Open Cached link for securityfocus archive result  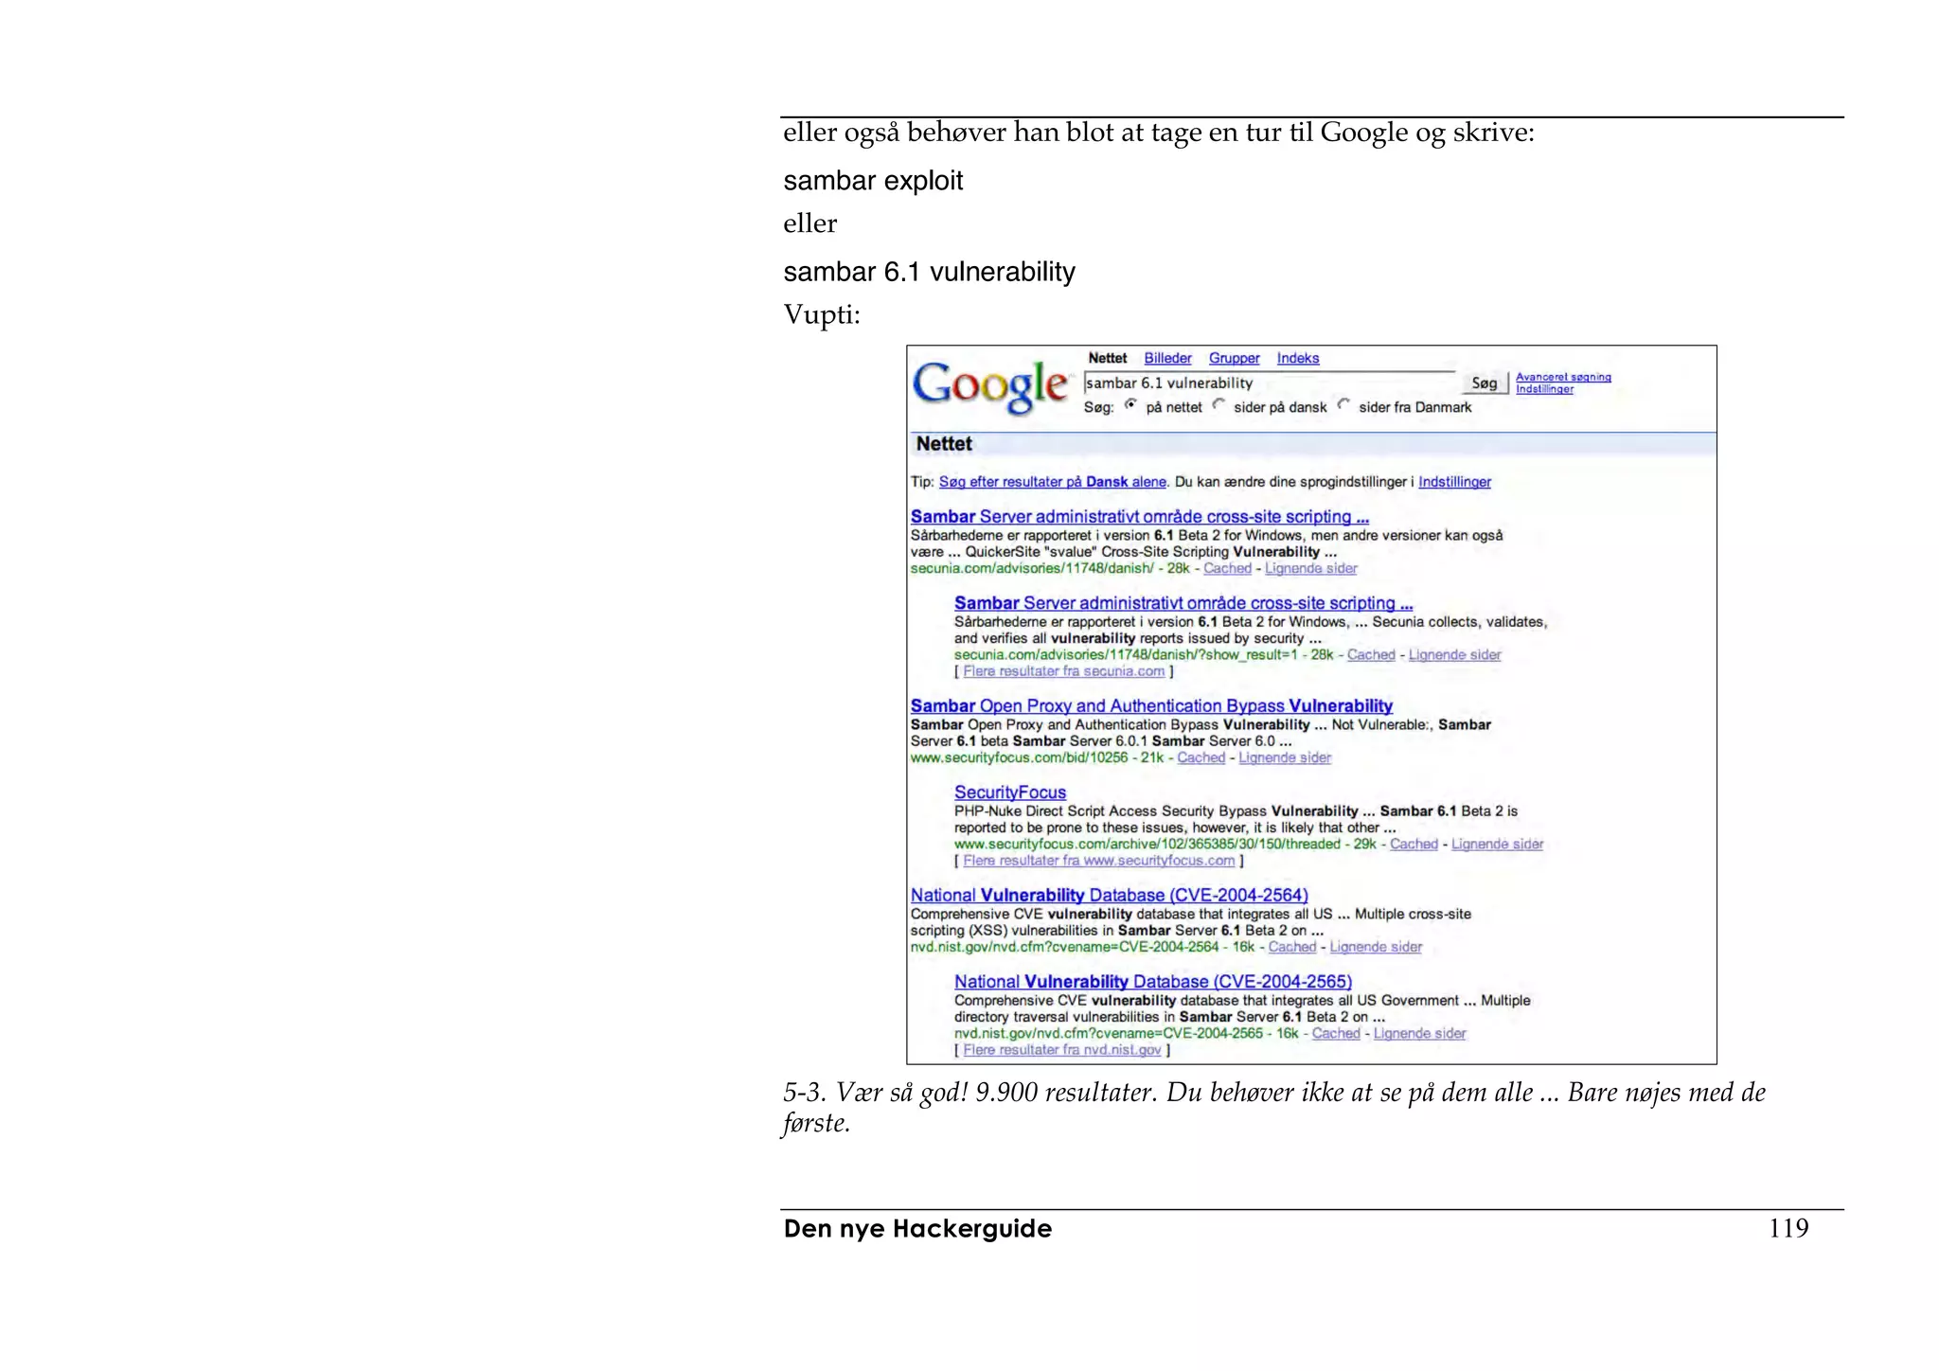[x=1414, y=844]
